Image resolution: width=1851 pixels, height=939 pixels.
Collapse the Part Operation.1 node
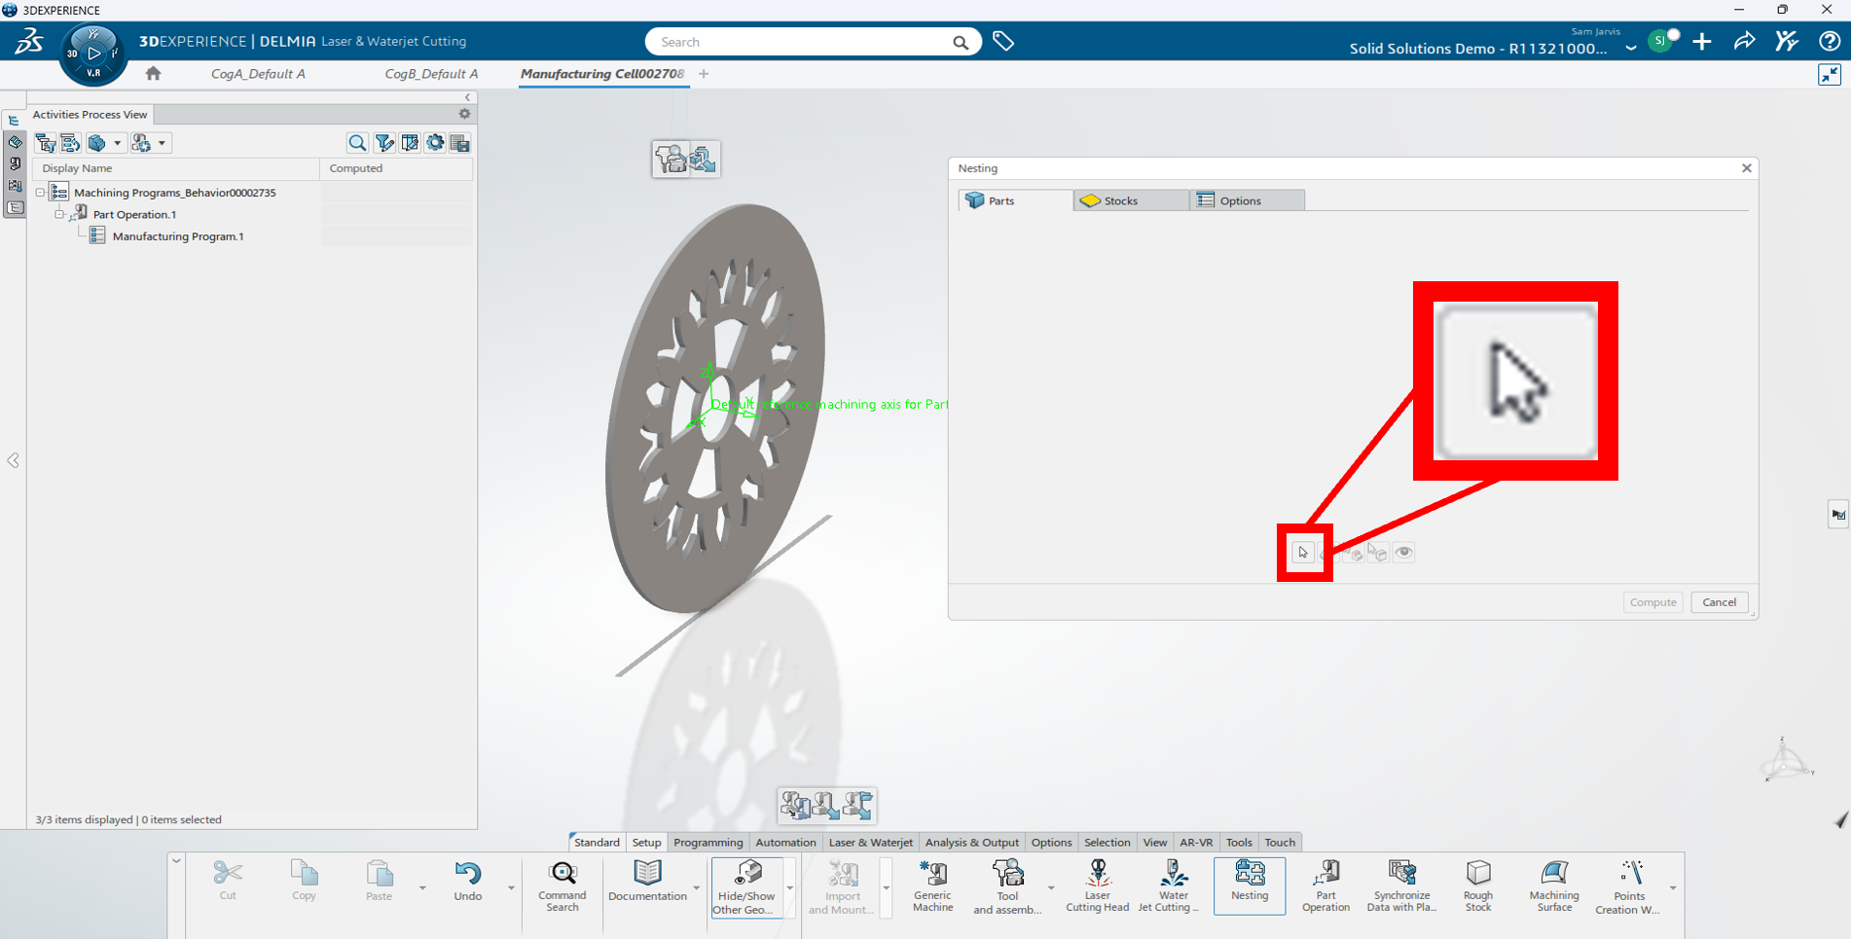59,214
